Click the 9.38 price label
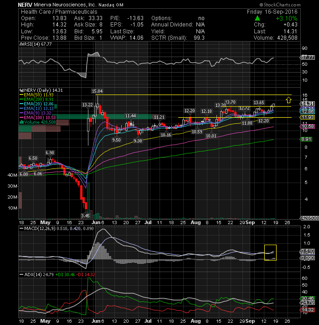The image size is (319, 325). (138, 141)
